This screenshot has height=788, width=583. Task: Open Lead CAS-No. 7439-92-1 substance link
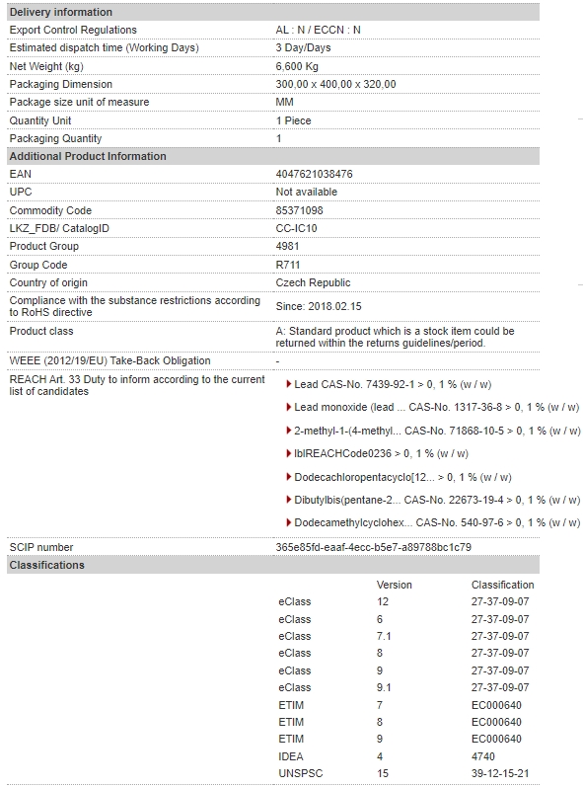[393, 384]
